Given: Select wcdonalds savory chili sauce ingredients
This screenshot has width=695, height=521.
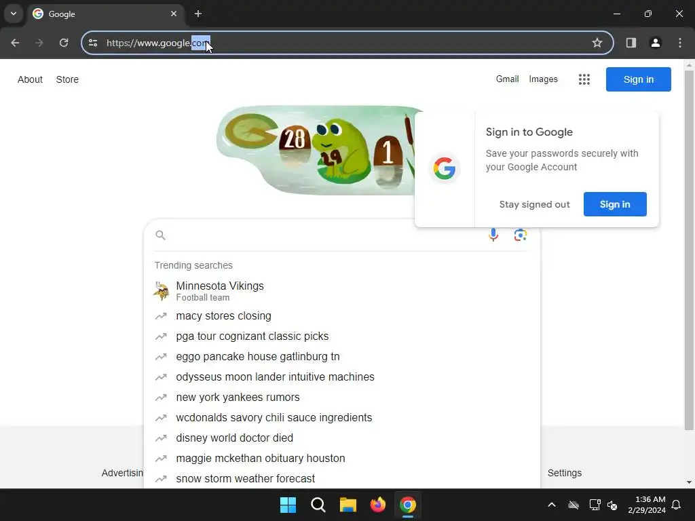Looking at the screenshot, I should coord(342,418).
